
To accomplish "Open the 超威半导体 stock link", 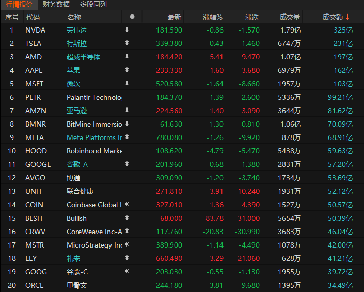I will click(83, 57).
